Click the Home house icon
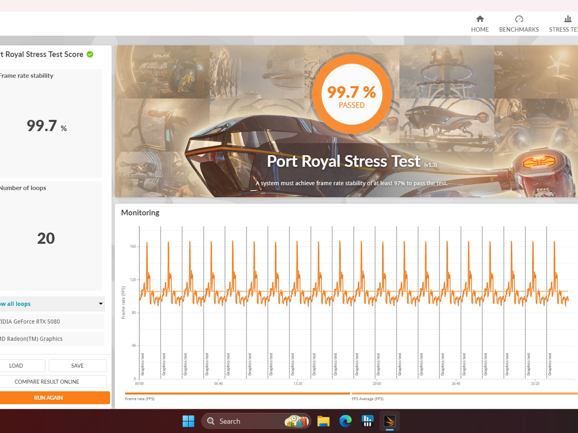The width and height of the screenshot is (578, 433). [x=480, y=19]
